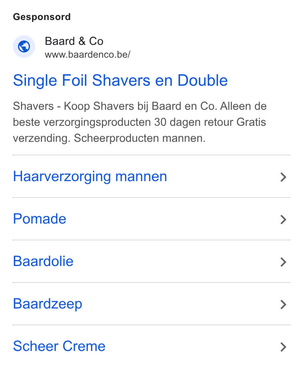Image resolution: width=304 pixels, height=367 pixels.
Task: Click the blue globe site icon
Action: pos(24,46)
